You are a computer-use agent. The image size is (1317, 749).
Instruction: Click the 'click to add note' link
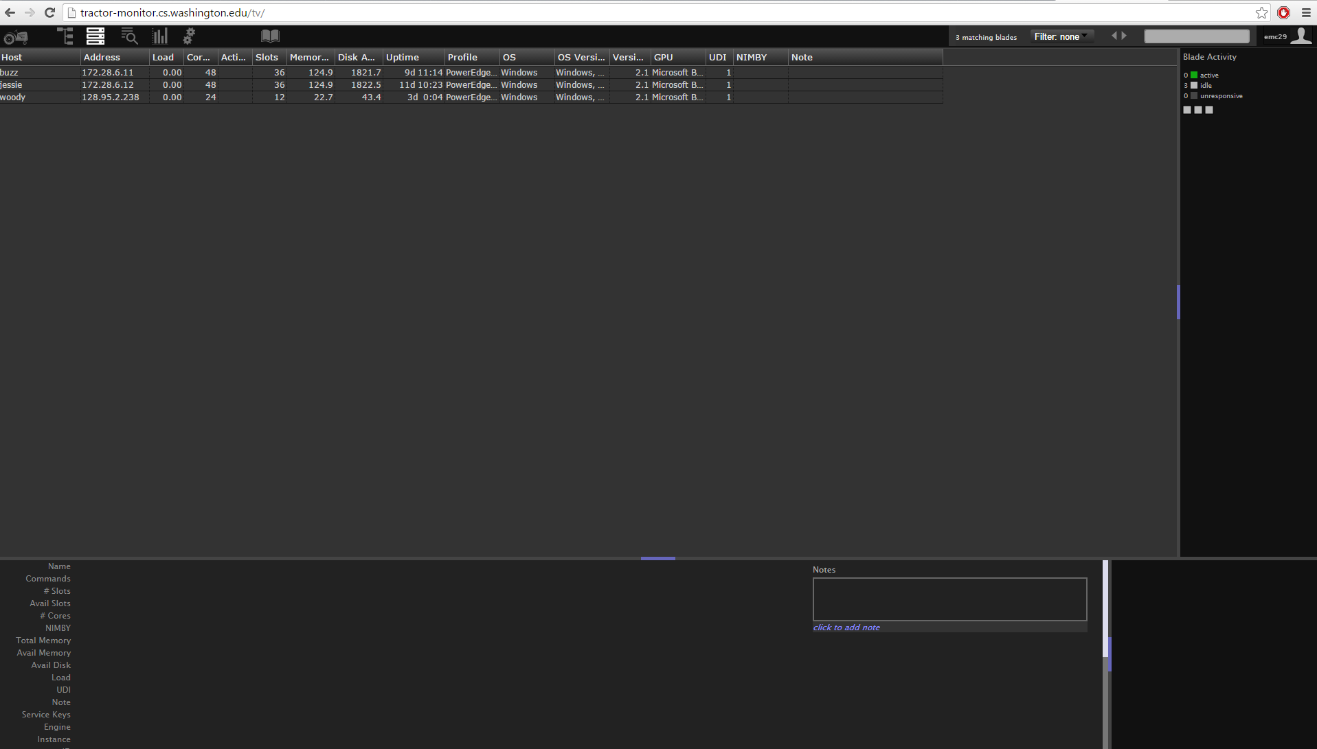click(x=846, y=627)
